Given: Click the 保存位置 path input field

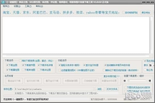Looking at the screenshot, I should (54, 89).
